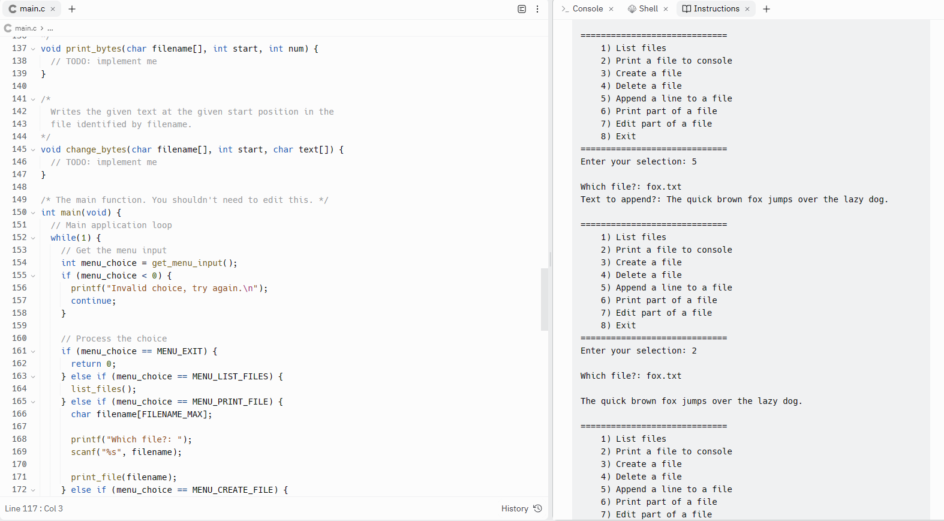This screenshot has height=521, width=944.
Task: Click the C file icon in the breadcrumb
Action: [8, 28]
